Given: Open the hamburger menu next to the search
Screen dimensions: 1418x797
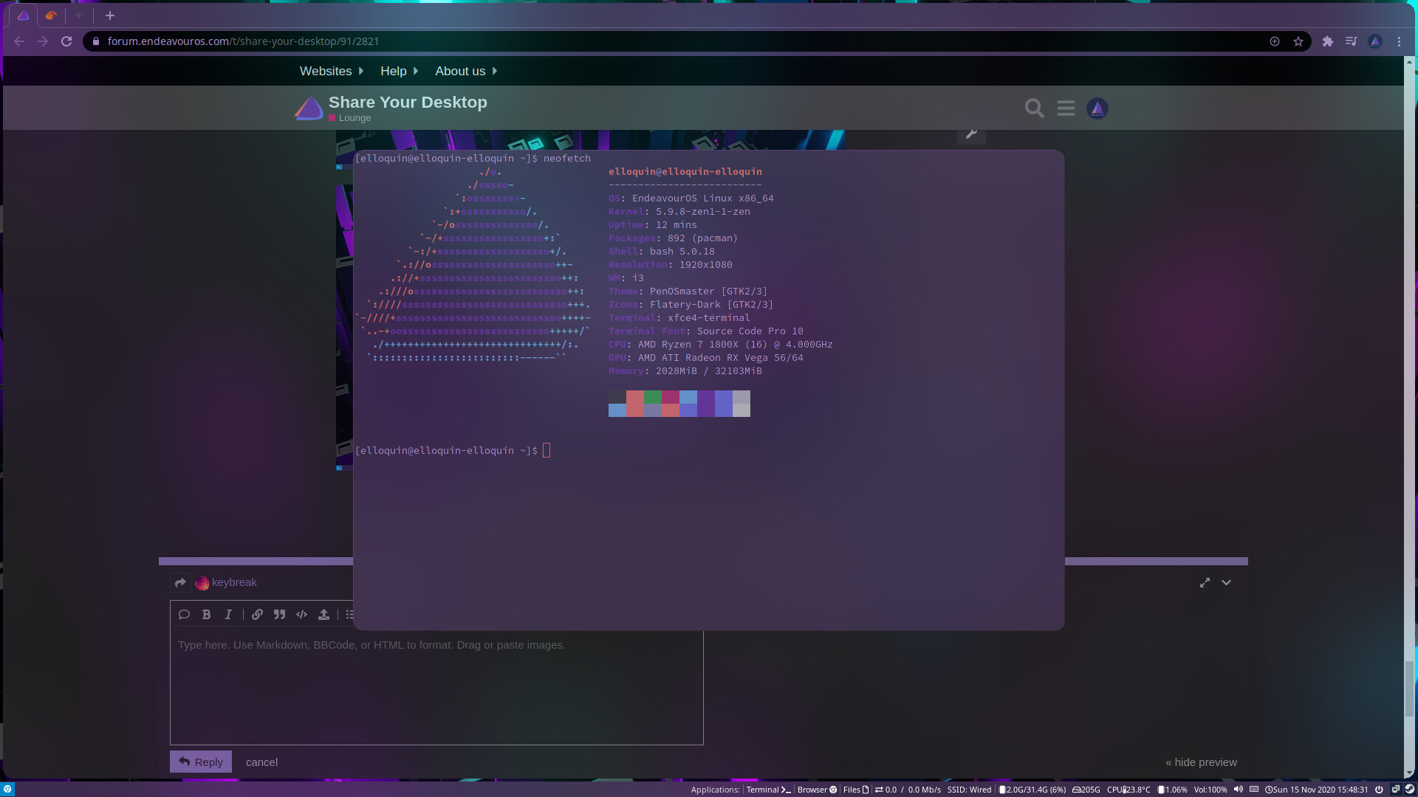Looking at the screenshot, I should tap(1066, 108).
